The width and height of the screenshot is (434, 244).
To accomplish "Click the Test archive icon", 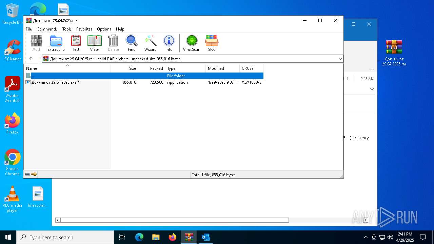I will tap(76, 43).
